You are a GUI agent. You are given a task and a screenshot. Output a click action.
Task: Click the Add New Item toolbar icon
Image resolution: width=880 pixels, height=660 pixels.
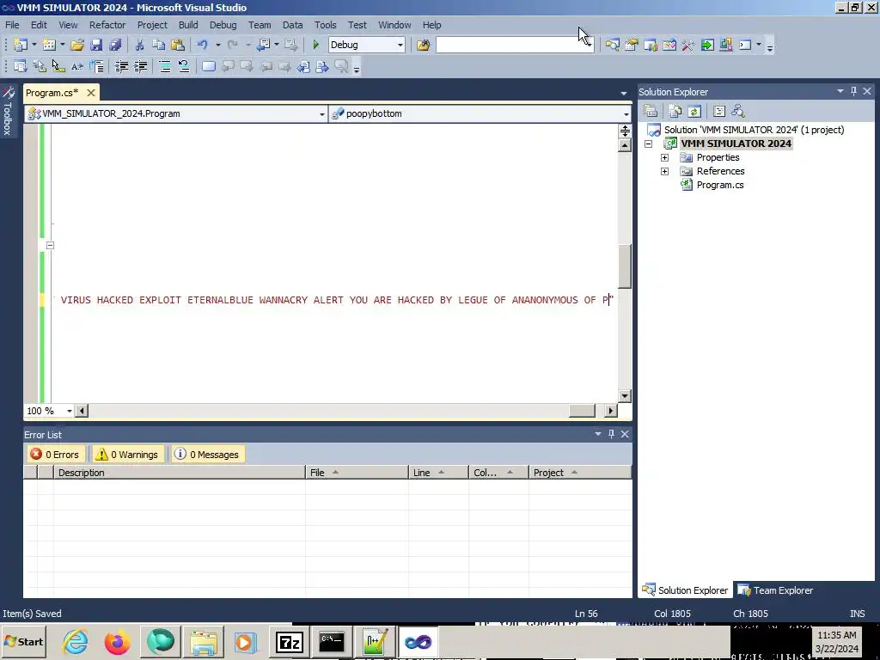49,45
